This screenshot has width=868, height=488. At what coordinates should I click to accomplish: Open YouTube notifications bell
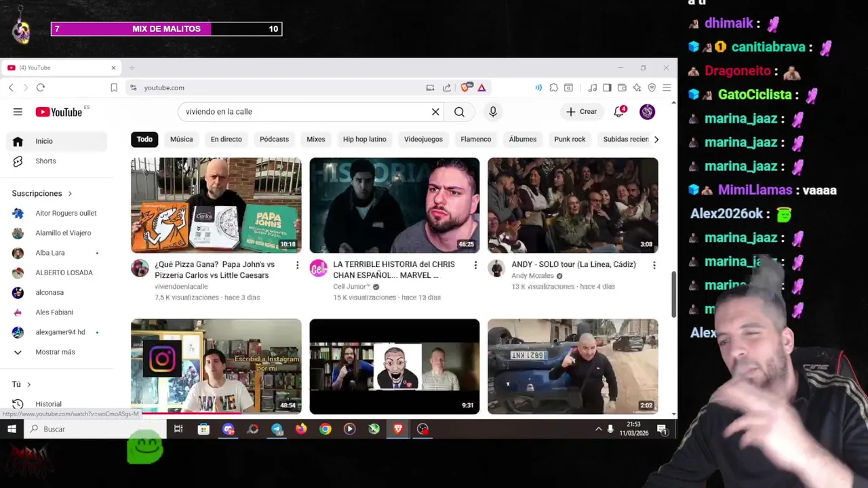coord(618,112)
